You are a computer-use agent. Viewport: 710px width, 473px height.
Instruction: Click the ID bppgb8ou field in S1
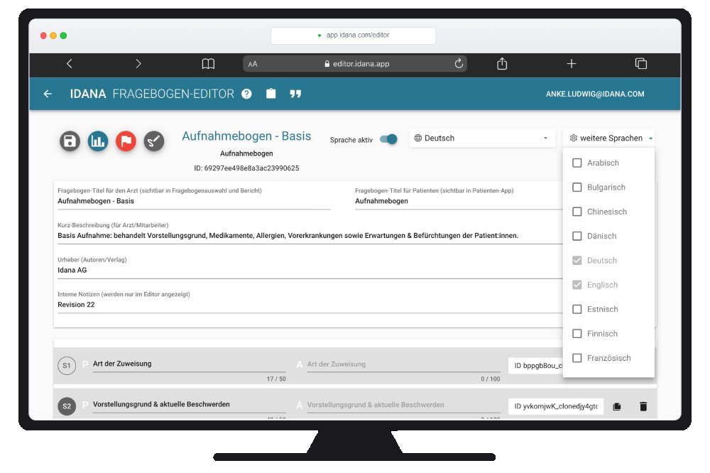click(535, 366)
